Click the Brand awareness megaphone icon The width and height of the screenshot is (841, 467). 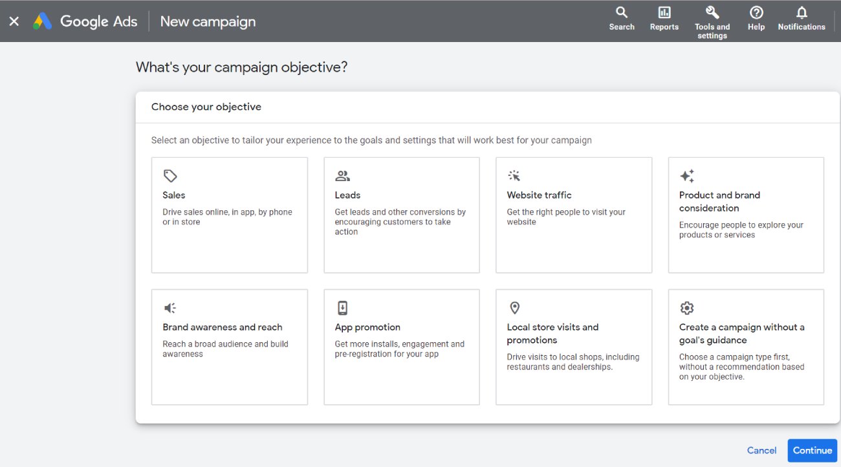click(170, 307)
